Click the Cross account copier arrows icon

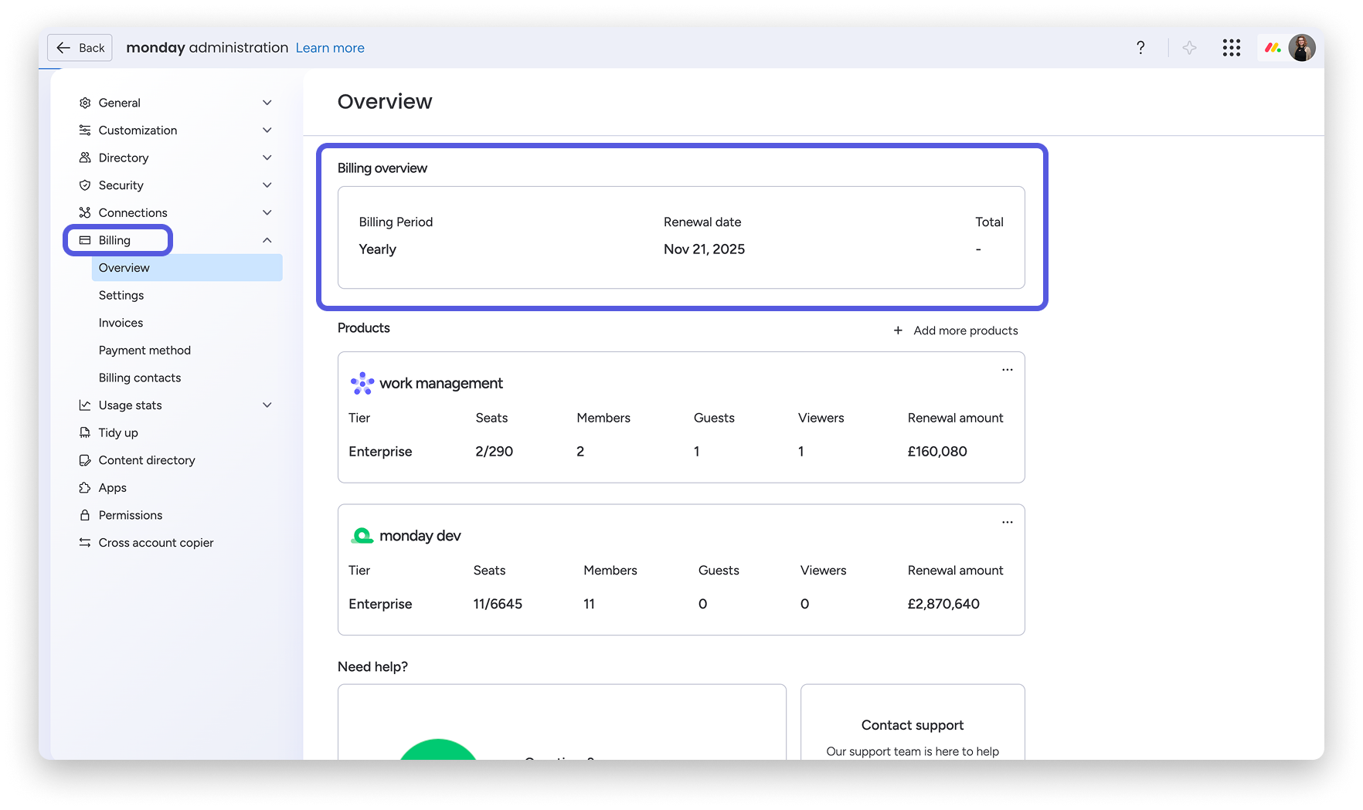(85, 543)
